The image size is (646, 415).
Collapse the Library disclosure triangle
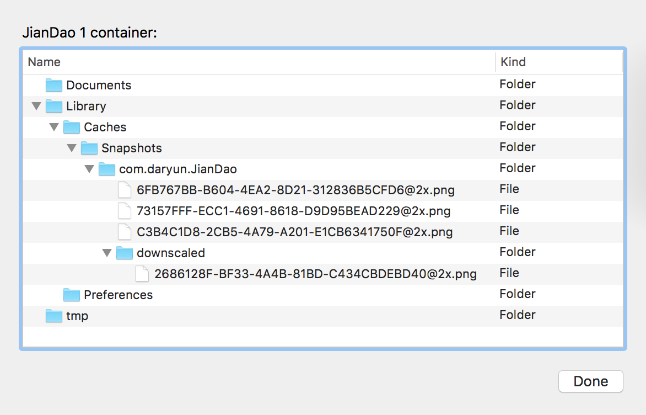(36, 105)
